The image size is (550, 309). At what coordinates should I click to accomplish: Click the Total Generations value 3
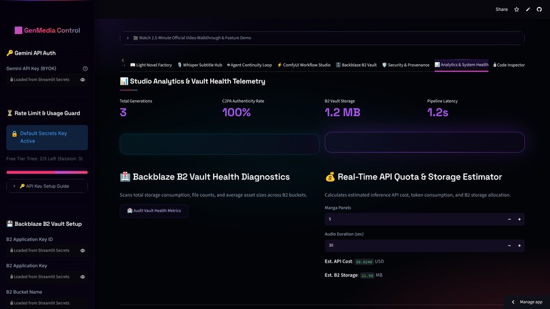click(x=123, y=113)
